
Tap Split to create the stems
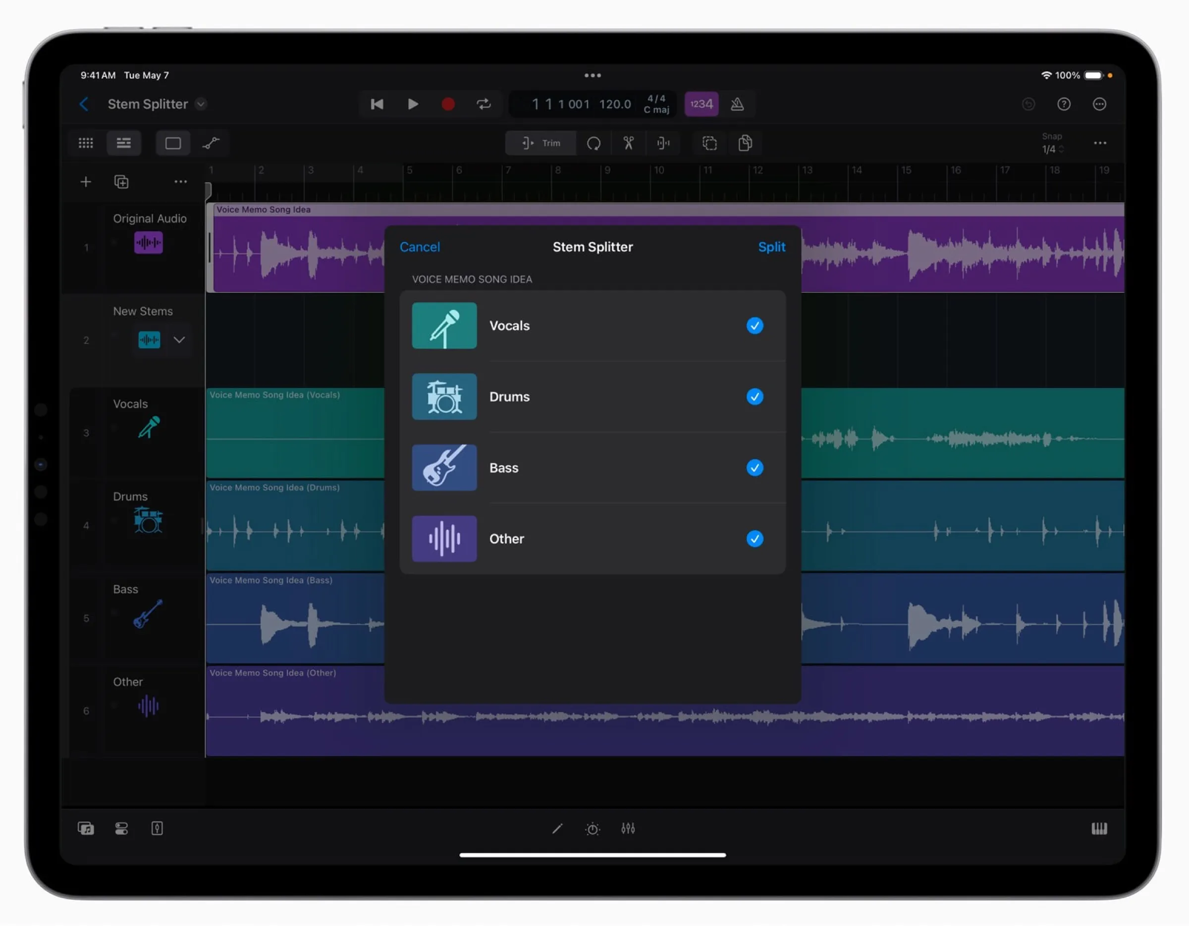click(771, 247)
